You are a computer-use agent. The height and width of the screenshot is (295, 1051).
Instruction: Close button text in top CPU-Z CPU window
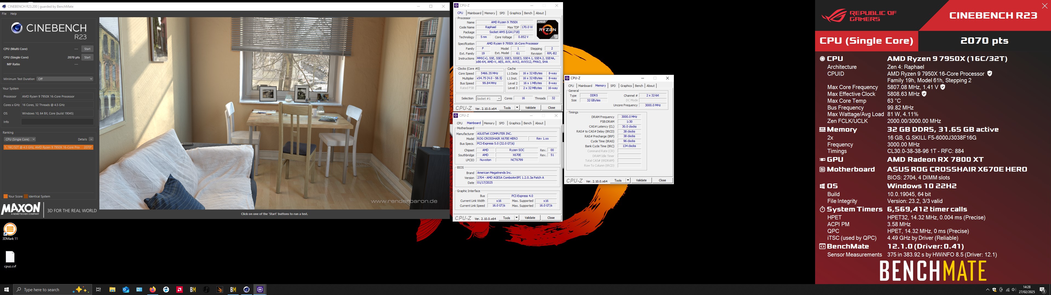[x=552, y=108]
